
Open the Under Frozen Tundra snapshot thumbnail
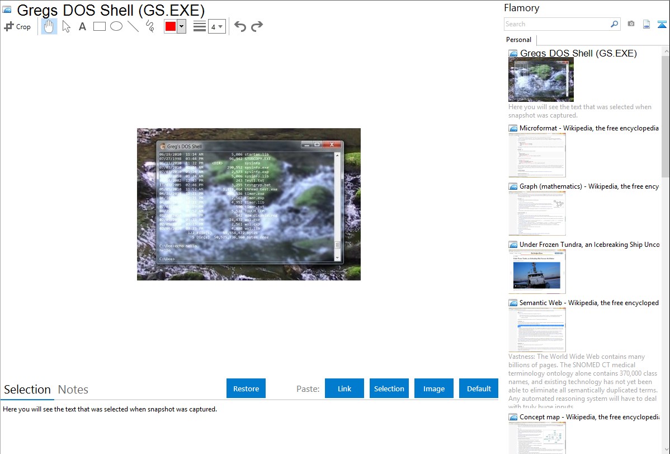click(x=537, y=272)
